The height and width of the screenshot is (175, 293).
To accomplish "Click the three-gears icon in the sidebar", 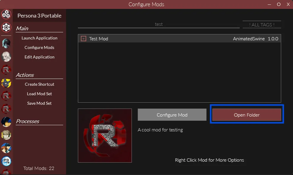I will click(6, 14).
